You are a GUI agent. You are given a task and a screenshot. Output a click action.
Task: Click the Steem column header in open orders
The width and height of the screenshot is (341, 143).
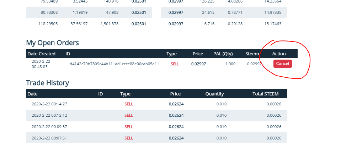point(252,54)
